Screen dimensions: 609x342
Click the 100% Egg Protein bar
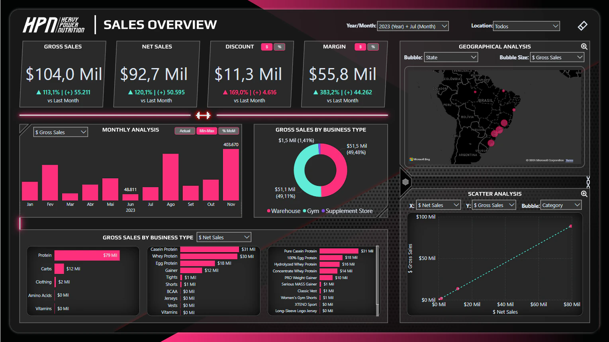coord(331,258)
